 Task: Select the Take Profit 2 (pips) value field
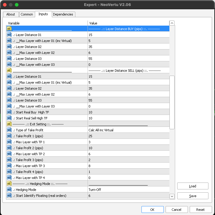click(x=128, y=148)
